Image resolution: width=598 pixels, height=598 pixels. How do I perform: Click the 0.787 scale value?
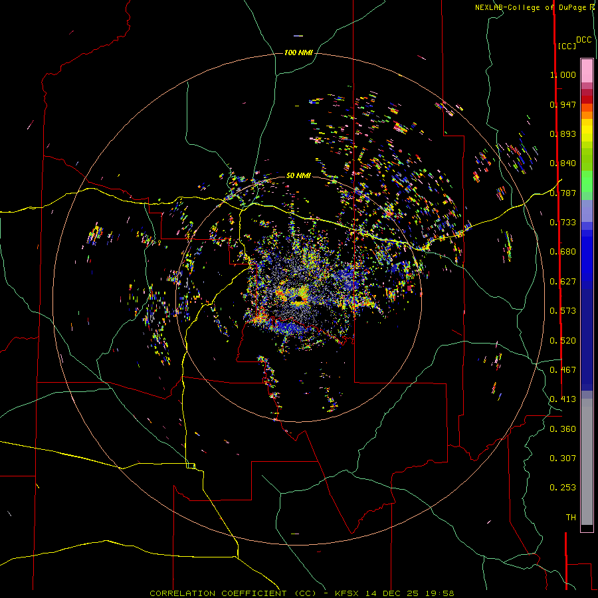[x=563, y=193]
